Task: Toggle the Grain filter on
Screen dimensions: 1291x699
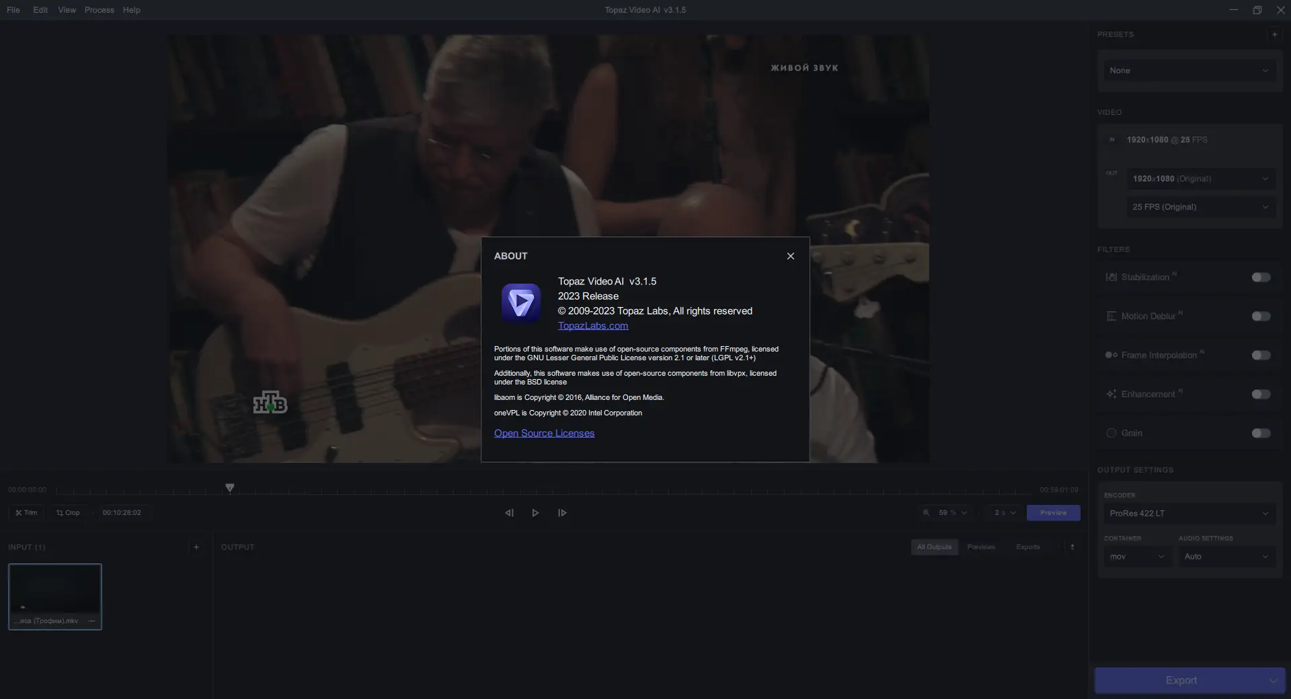Action: (1261, 434)
